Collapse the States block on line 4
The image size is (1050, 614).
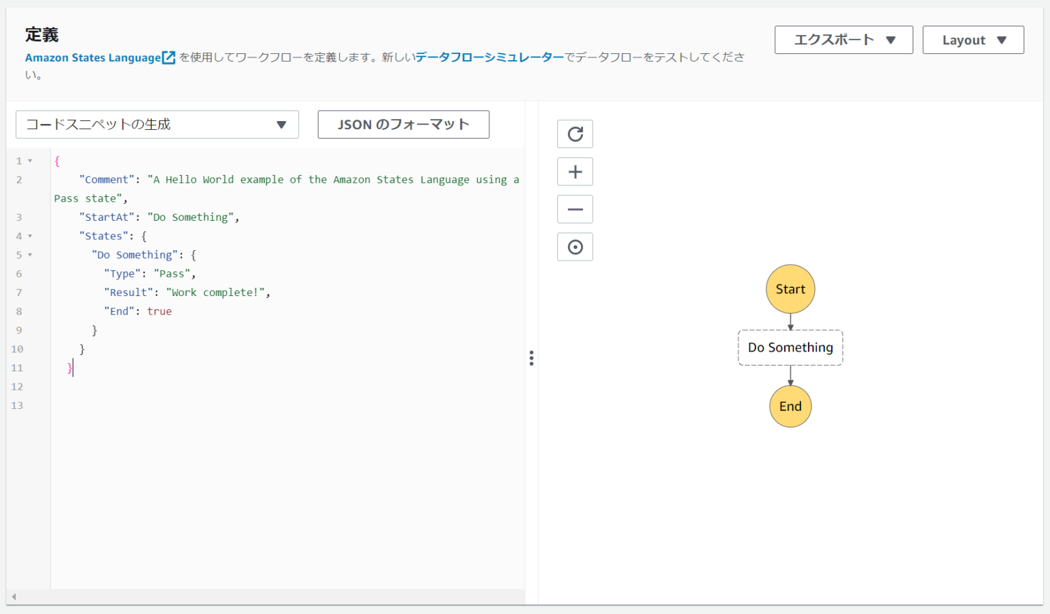point(30,236)
